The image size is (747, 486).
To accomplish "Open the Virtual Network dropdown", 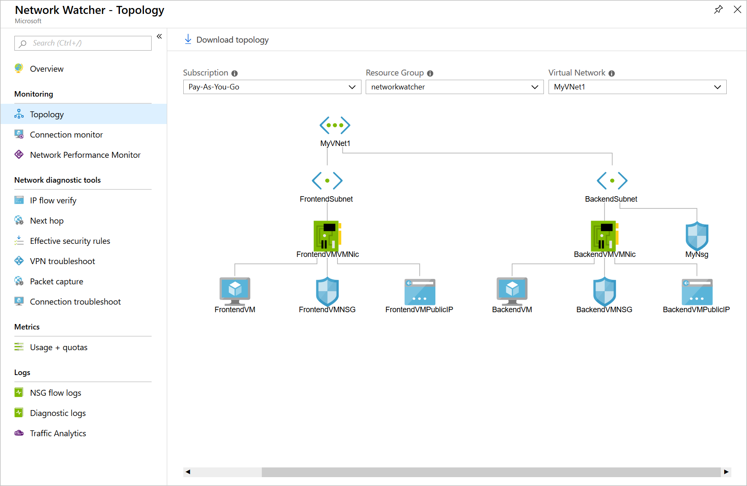I will click(637, 87).
